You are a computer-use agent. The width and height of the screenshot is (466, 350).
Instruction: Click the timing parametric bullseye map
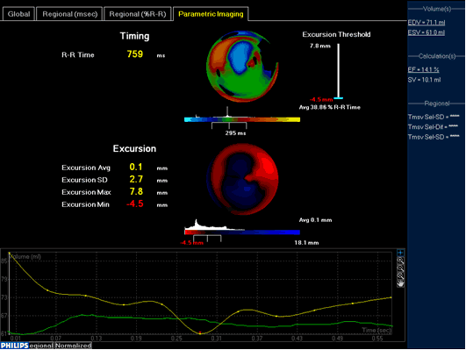tap(242, 67)
